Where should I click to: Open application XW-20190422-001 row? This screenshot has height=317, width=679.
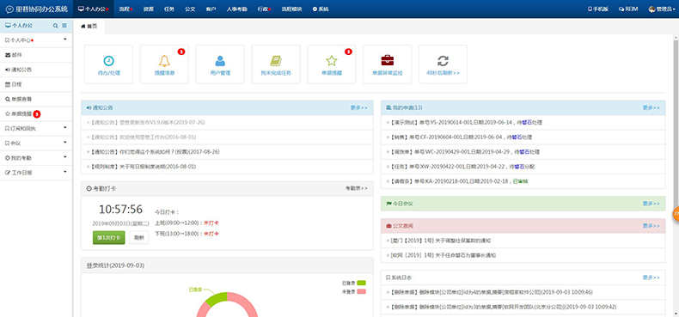(462, 167)
